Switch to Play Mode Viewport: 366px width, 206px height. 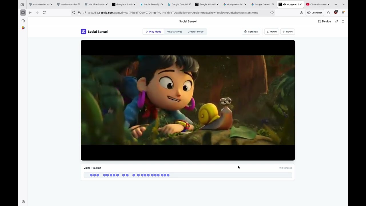154,32
